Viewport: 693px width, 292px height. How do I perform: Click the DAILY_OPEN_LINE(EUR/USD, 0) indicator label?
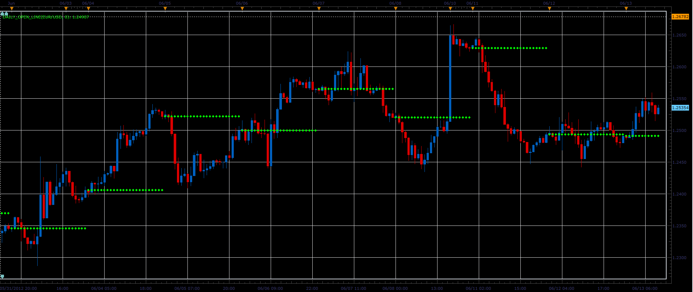(46, 17)
